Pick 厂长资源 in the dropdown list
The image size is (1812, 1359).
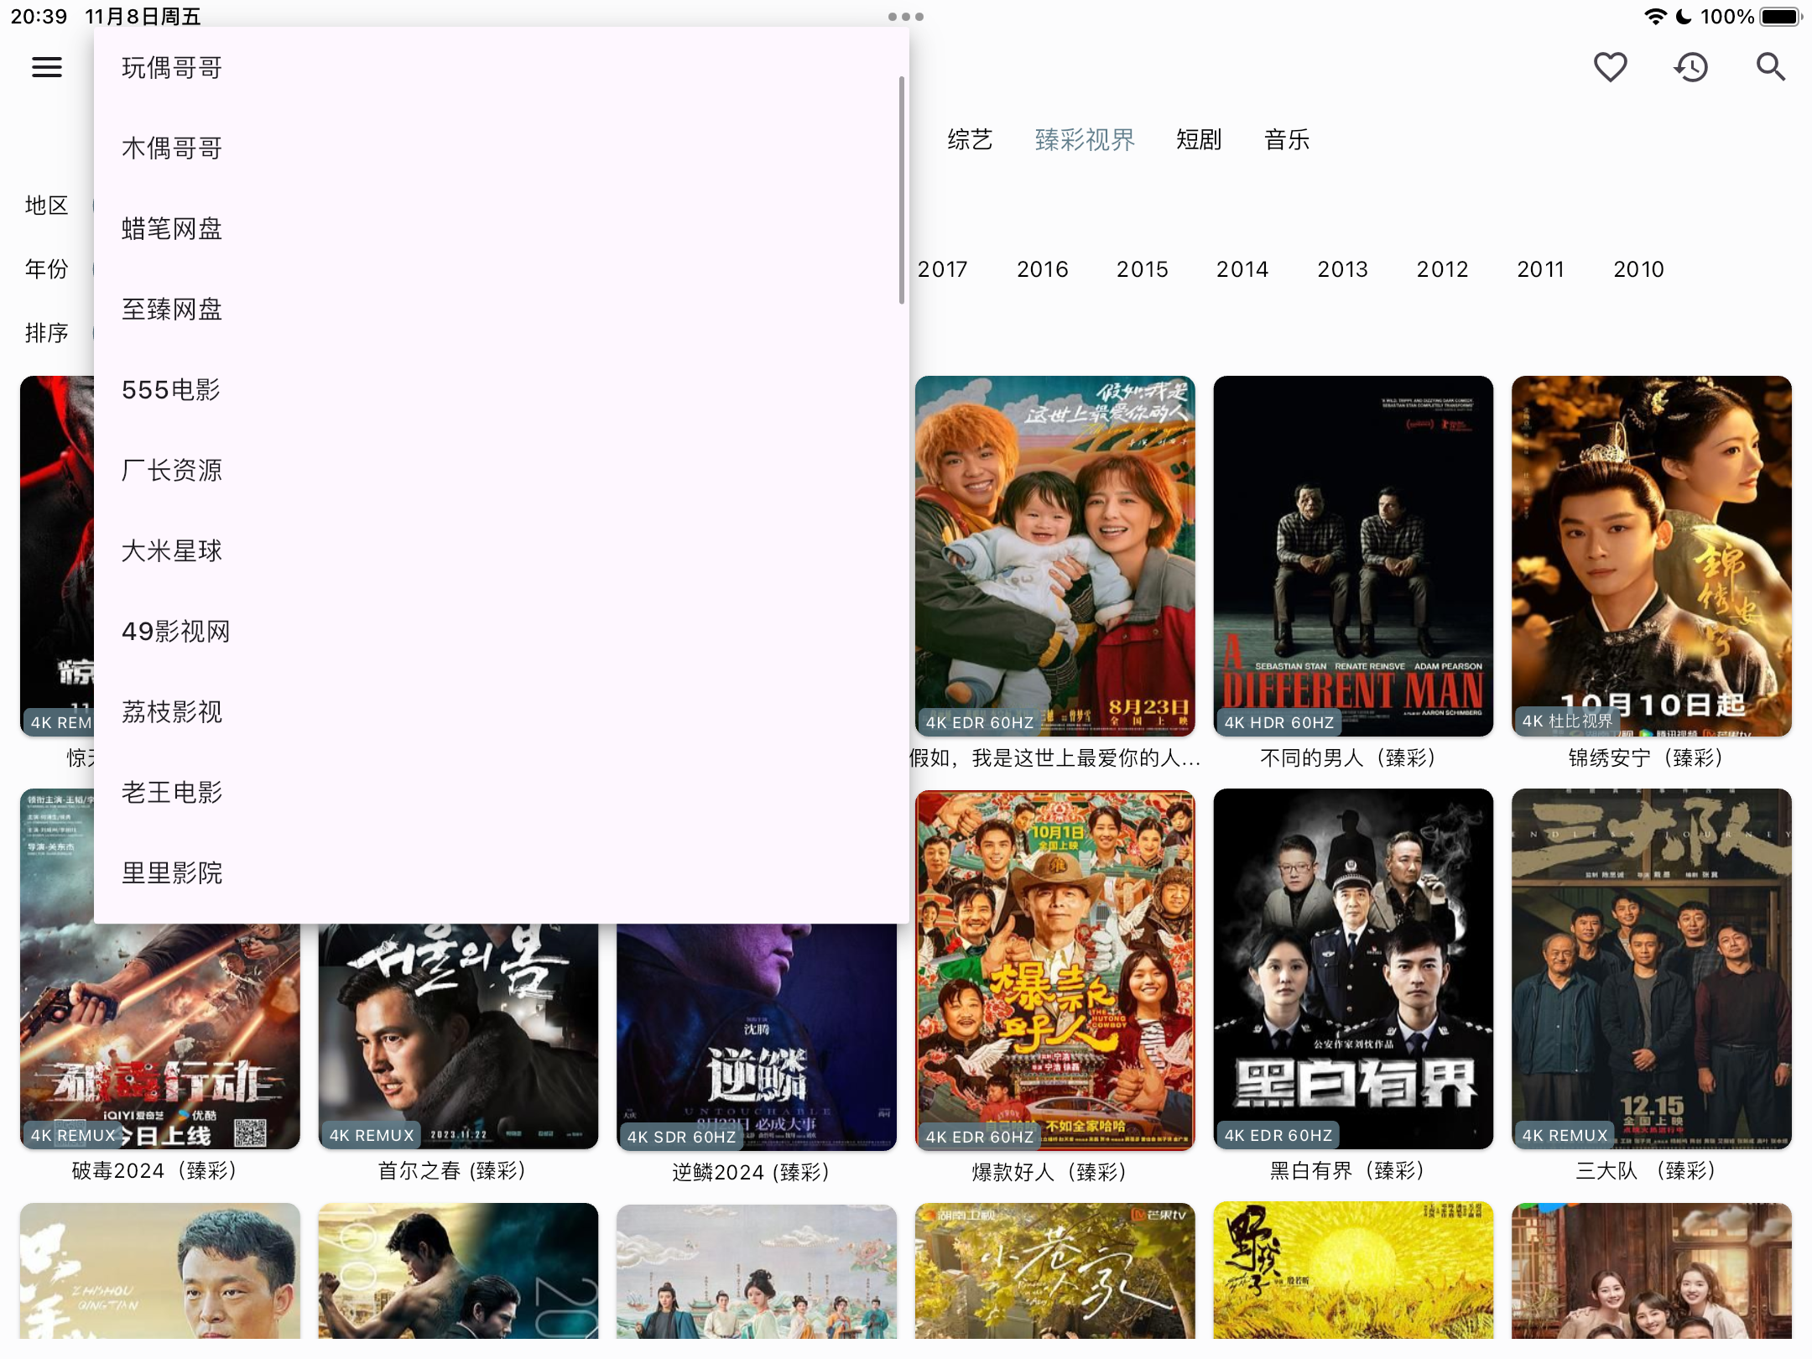click(x=501, y=471)
